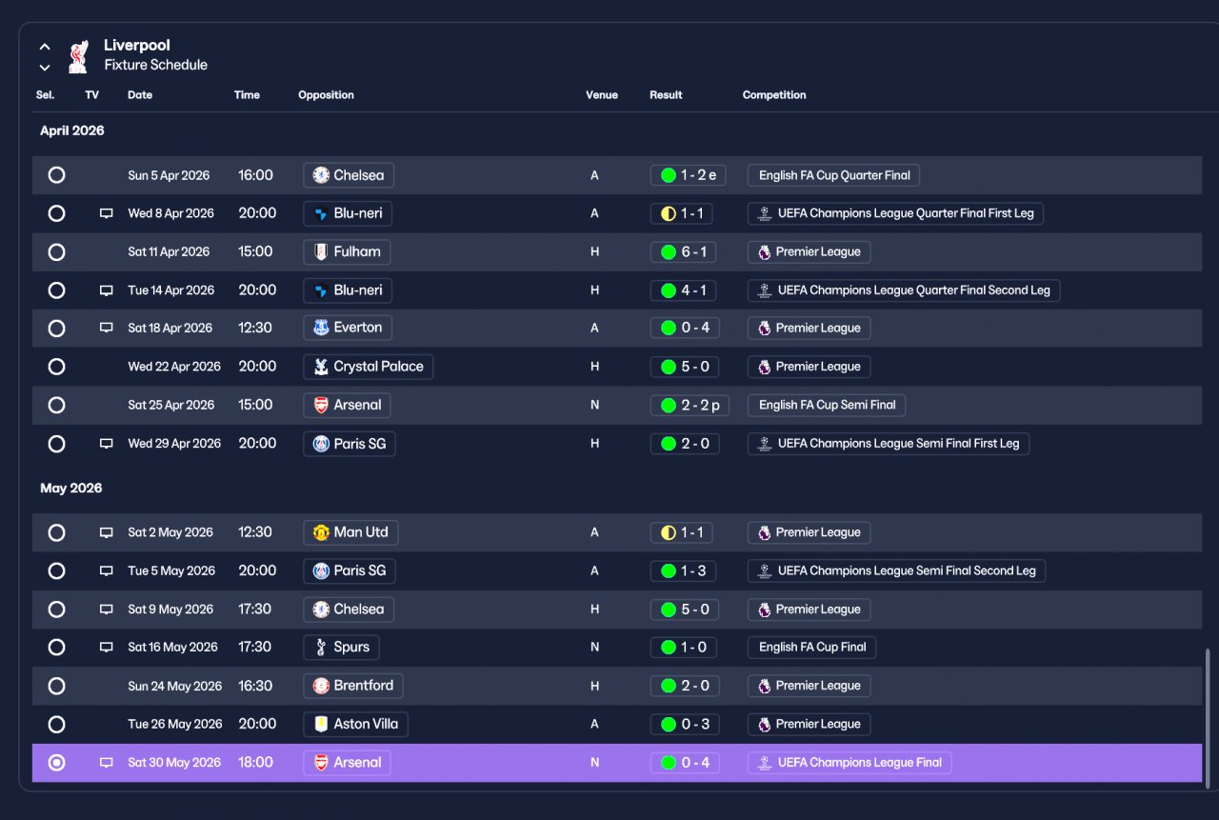This screenshot has width=1219, height=820.
Task: Sort fixtures by Date column header
Action: [x=140, y=95]
